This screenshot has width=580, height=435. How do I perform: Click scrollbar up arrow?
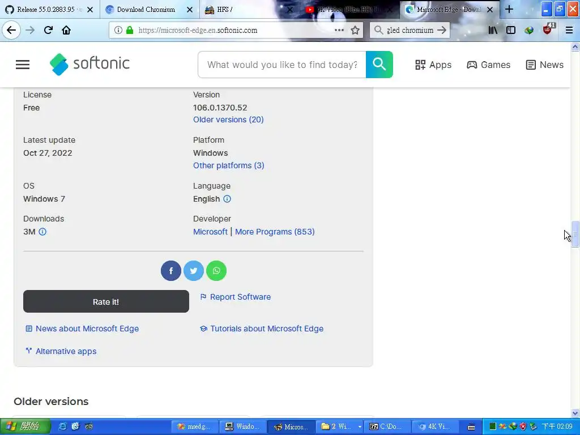575,46
